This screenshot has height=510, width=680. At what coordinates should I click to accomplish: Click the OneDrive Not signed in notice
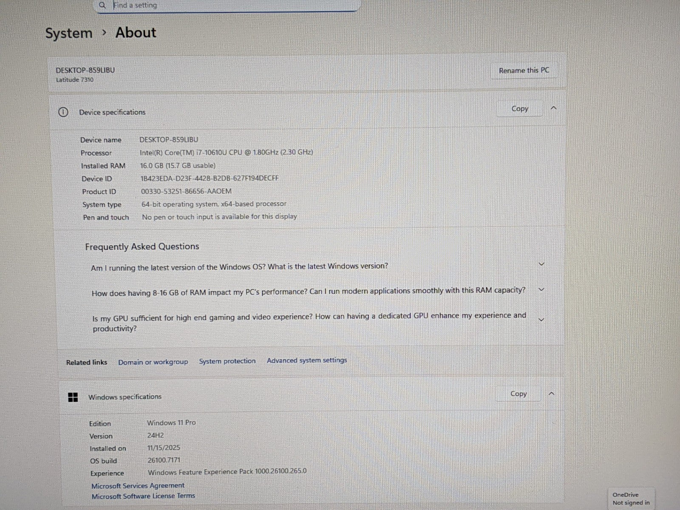[631, 499]
